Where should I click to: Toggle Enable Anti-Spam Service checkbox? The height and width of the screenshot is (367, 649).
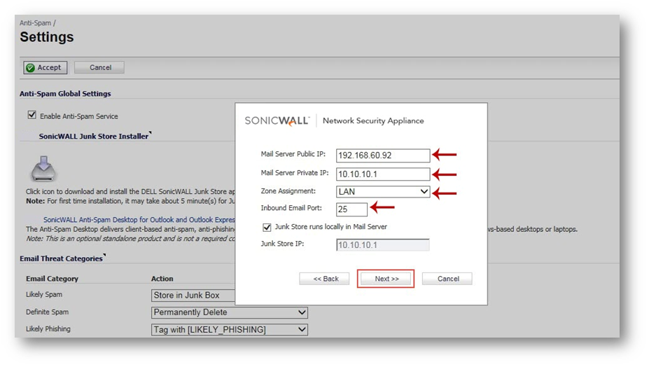click(32, 115)
